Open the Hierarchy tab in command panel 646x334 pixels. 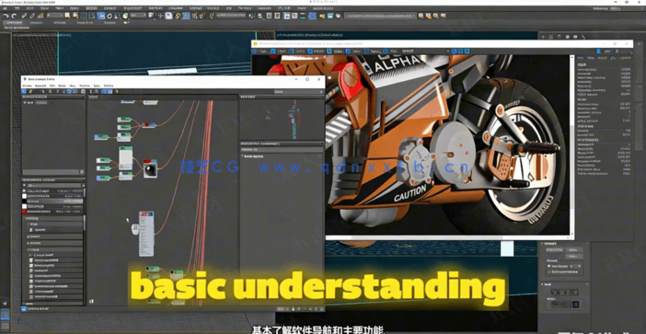(559, 37)
